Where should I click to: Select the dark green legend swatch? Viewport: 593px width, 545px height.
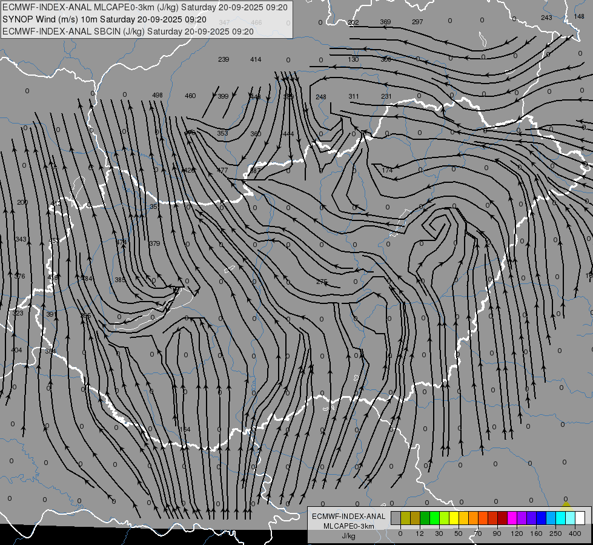[x=425, y=518]
